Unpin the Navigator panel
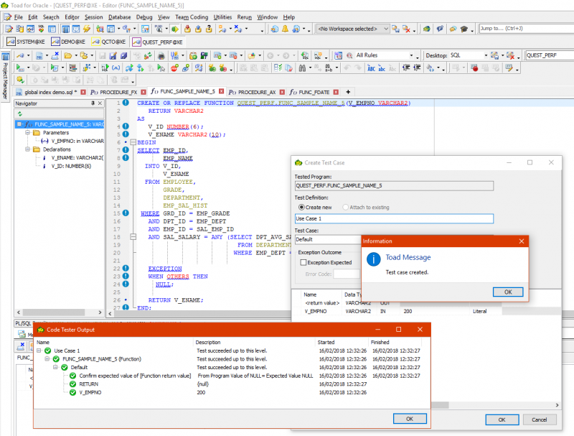 [x=92, y=103]
